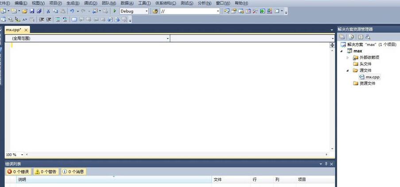This screenshot has height=187, width=400.
Task: Open the 调试(D) menu
Action: point(90,3)
